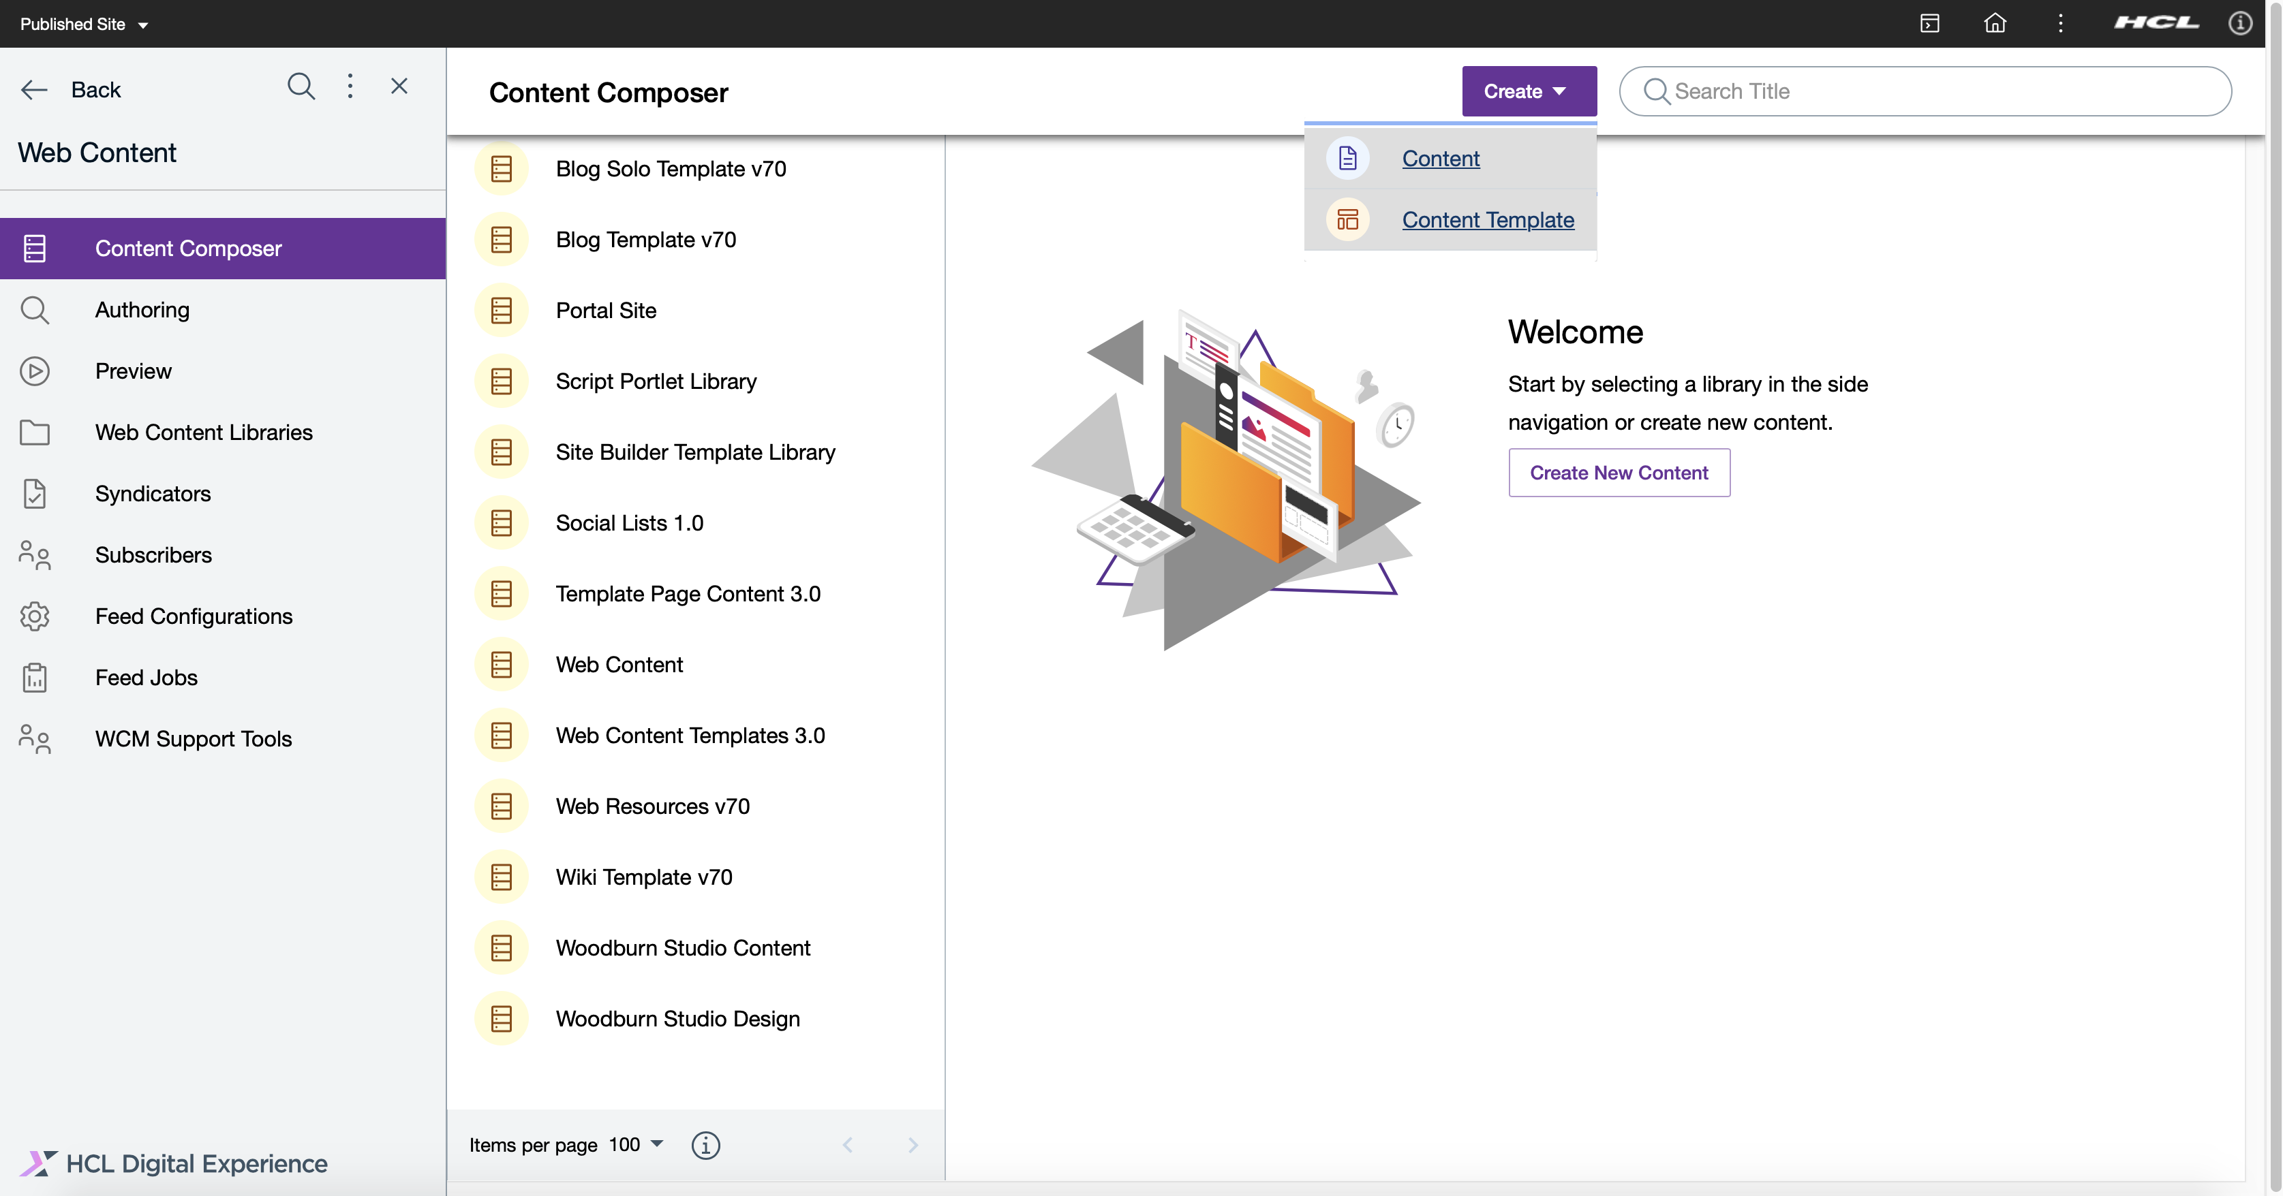Click the Content Template layout icon in Create menu

(1347, 220)
